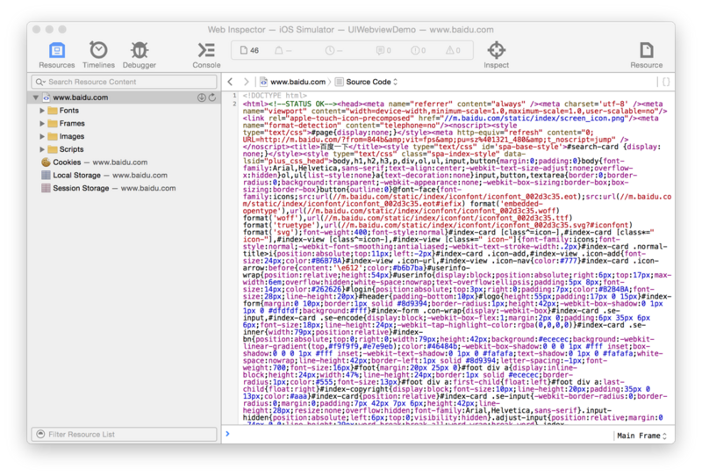Click the resource size weight indicator
This screenshot has height=476, width=702.
pos(283,50)
